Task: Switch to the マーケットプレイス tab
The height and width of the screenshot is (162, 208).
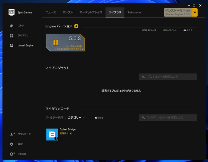Action: click(91, 12)
